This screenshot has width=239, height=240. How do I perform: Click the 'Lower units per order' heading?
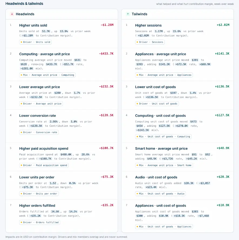coord(37,177)
